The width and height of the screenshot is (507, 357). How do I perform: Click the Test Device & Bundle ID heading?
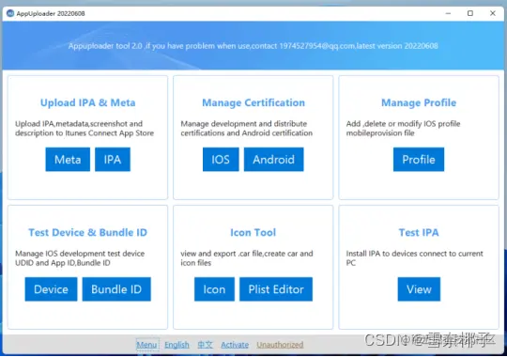pyautogui.click(x=87, y=232)
